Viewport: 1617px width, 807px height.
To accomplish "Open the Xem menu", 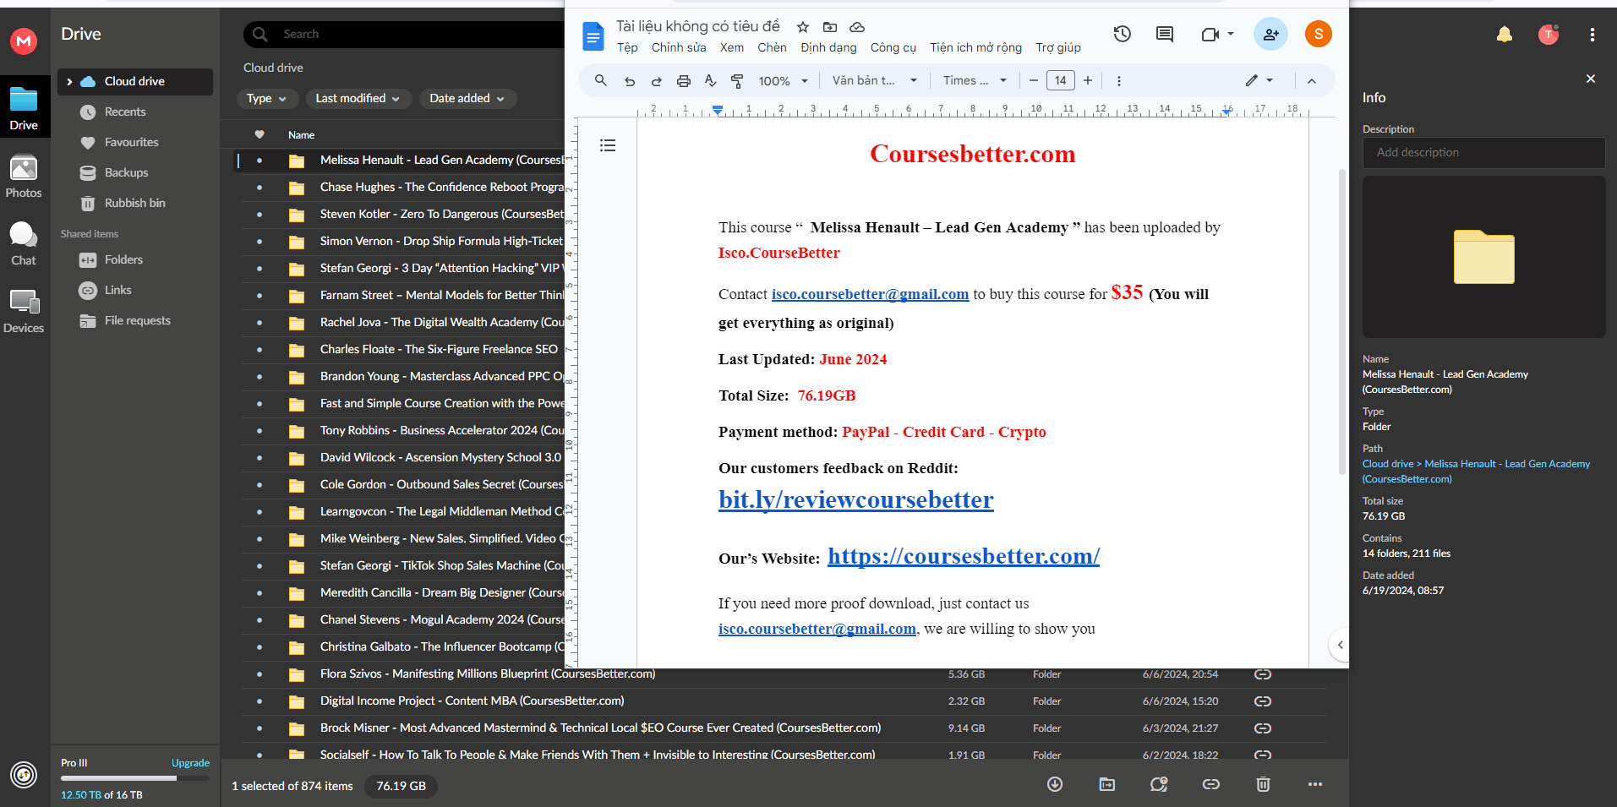I will click(732, 47).
